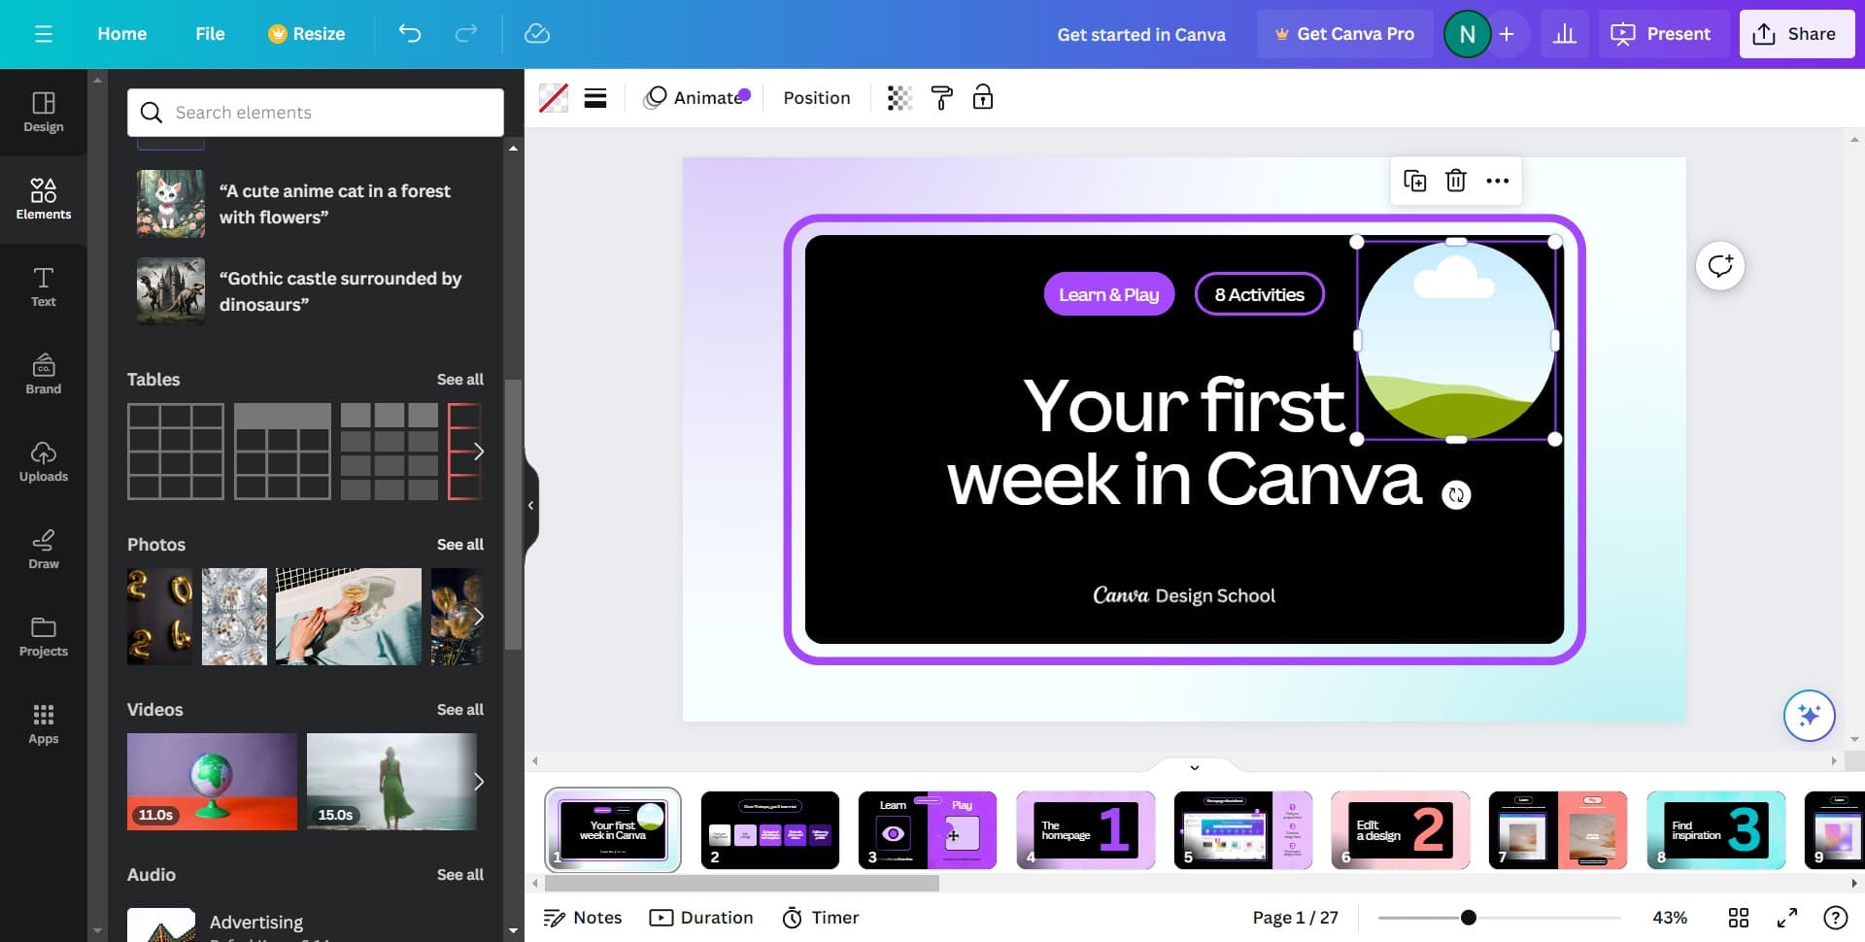Collapse the side panel with the arrow handle
Screen dimensions: 1865x942
[x=530, y=505]
